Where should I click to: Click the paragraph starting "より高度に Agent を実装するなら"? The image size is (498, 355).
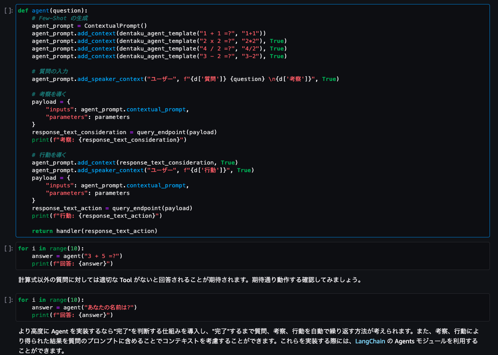tap(249, 341)
